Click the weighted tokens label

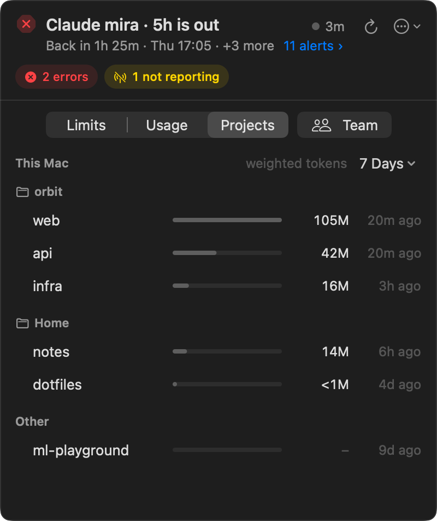pyautogui.click(x=297, y=164)
